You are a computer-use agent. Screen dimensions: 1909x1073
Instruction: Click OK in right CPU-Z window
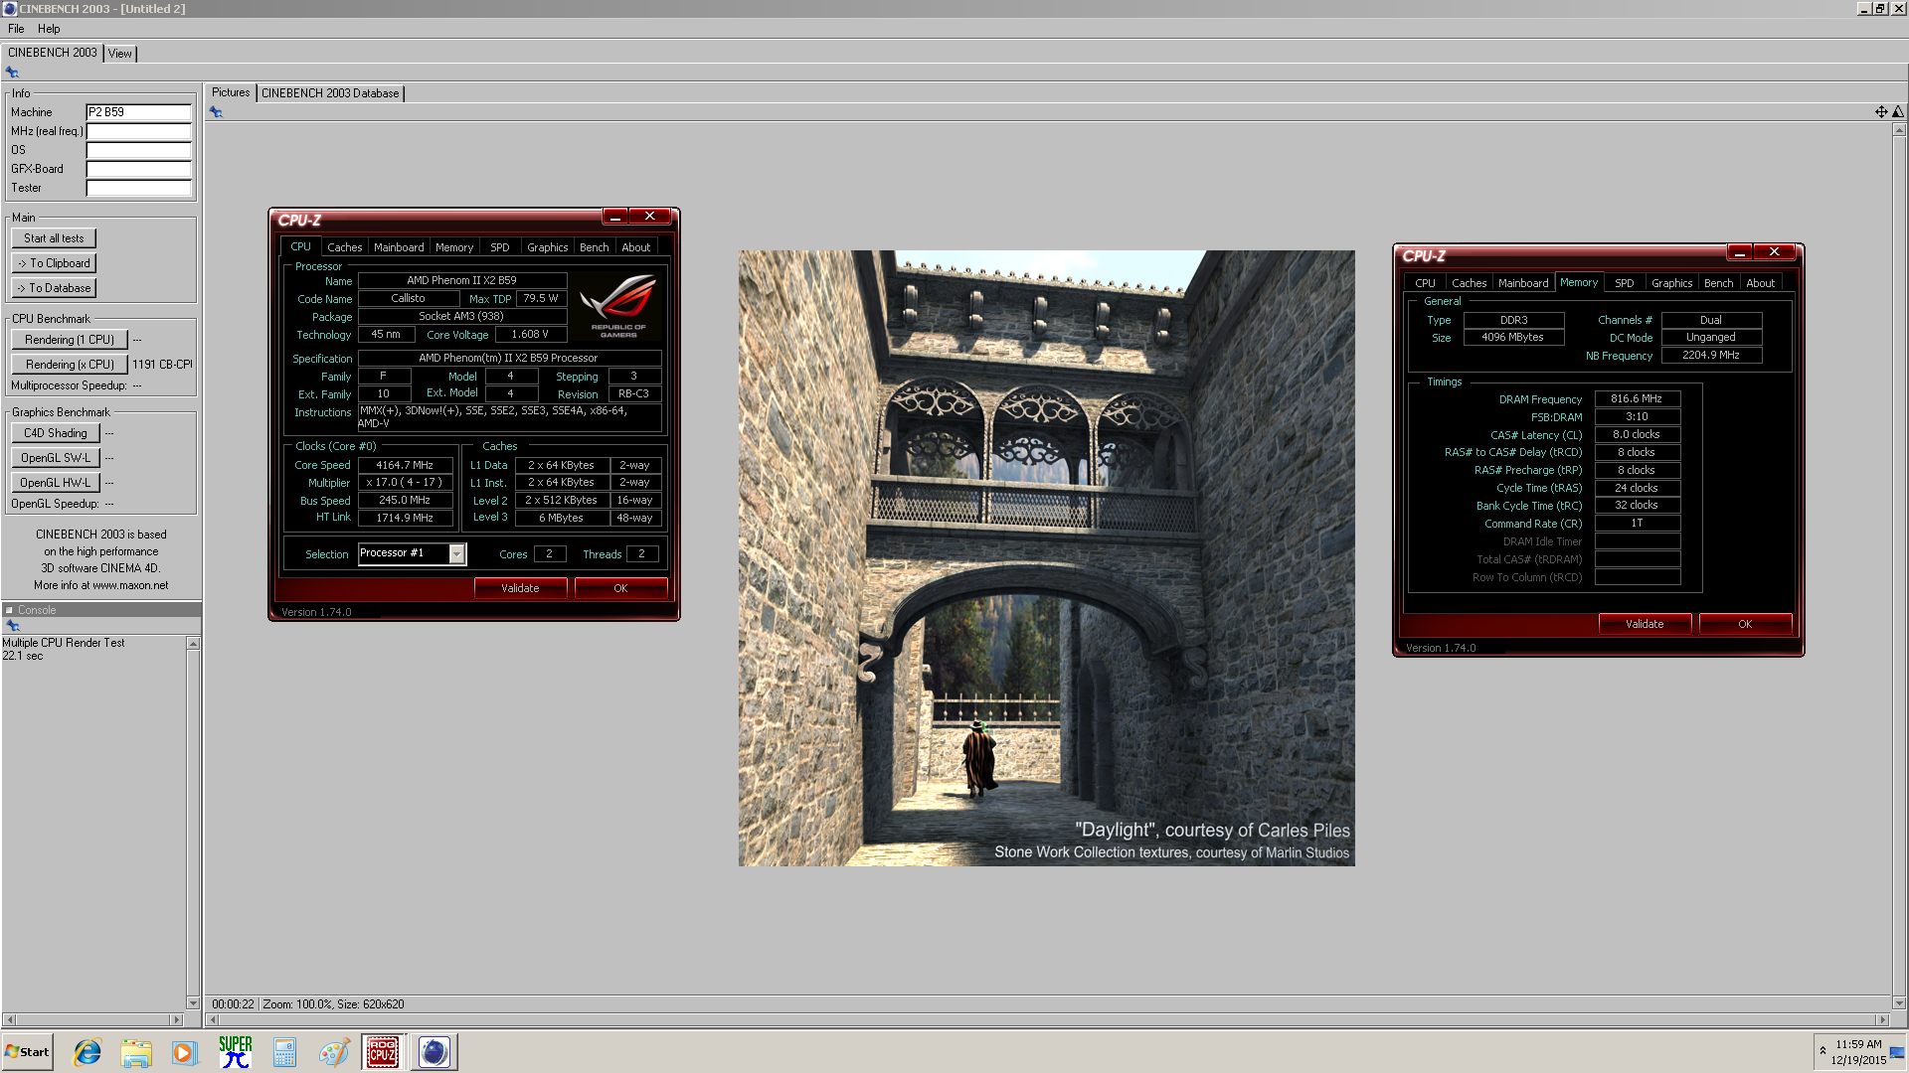pos(1745,624)
